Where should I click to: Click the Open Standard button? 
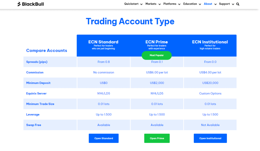click(104, 138)
